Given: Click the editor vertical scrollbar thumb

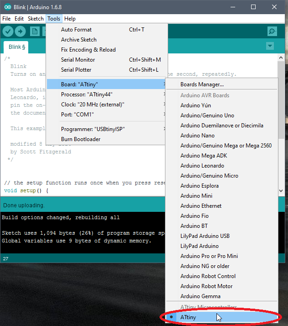Looking at the screenshot, I should 281,100.
